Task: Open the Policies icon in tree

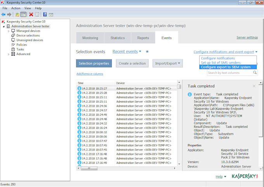Action: point(13,45)
